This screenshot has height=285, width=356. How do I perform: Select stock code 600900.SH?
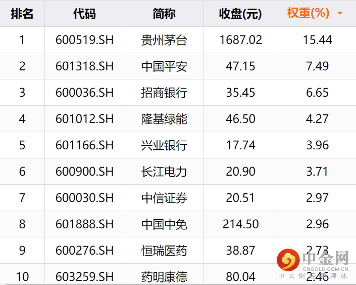tap(84, 172)
